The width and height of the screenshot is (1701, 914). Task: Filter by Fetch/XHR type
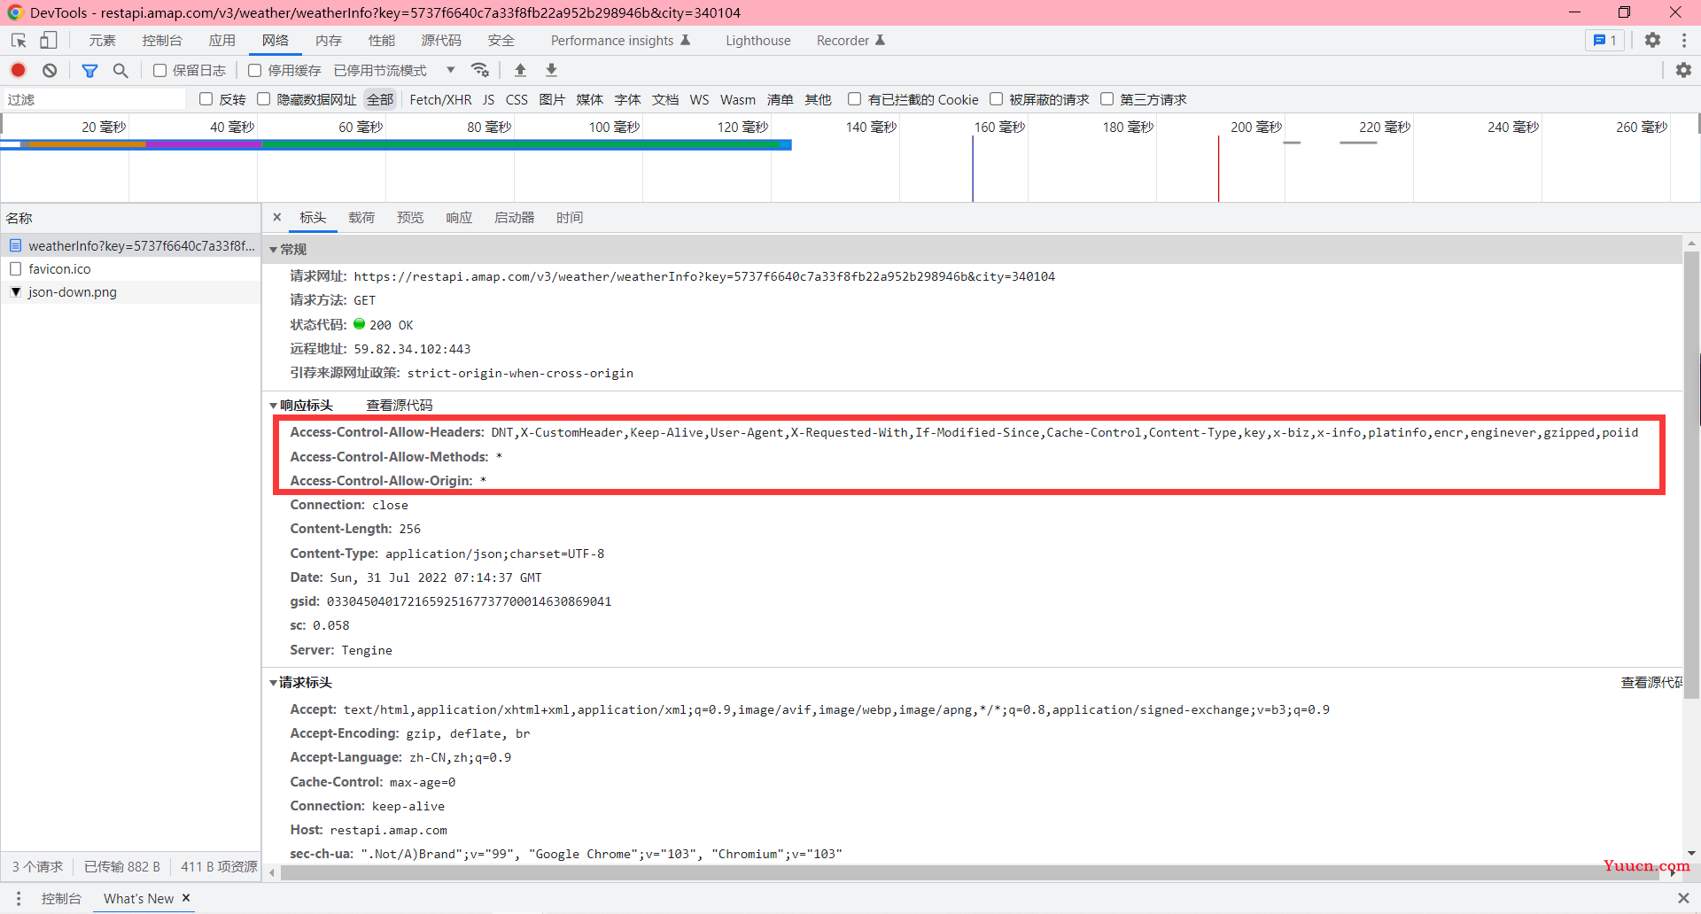[440, 99]
